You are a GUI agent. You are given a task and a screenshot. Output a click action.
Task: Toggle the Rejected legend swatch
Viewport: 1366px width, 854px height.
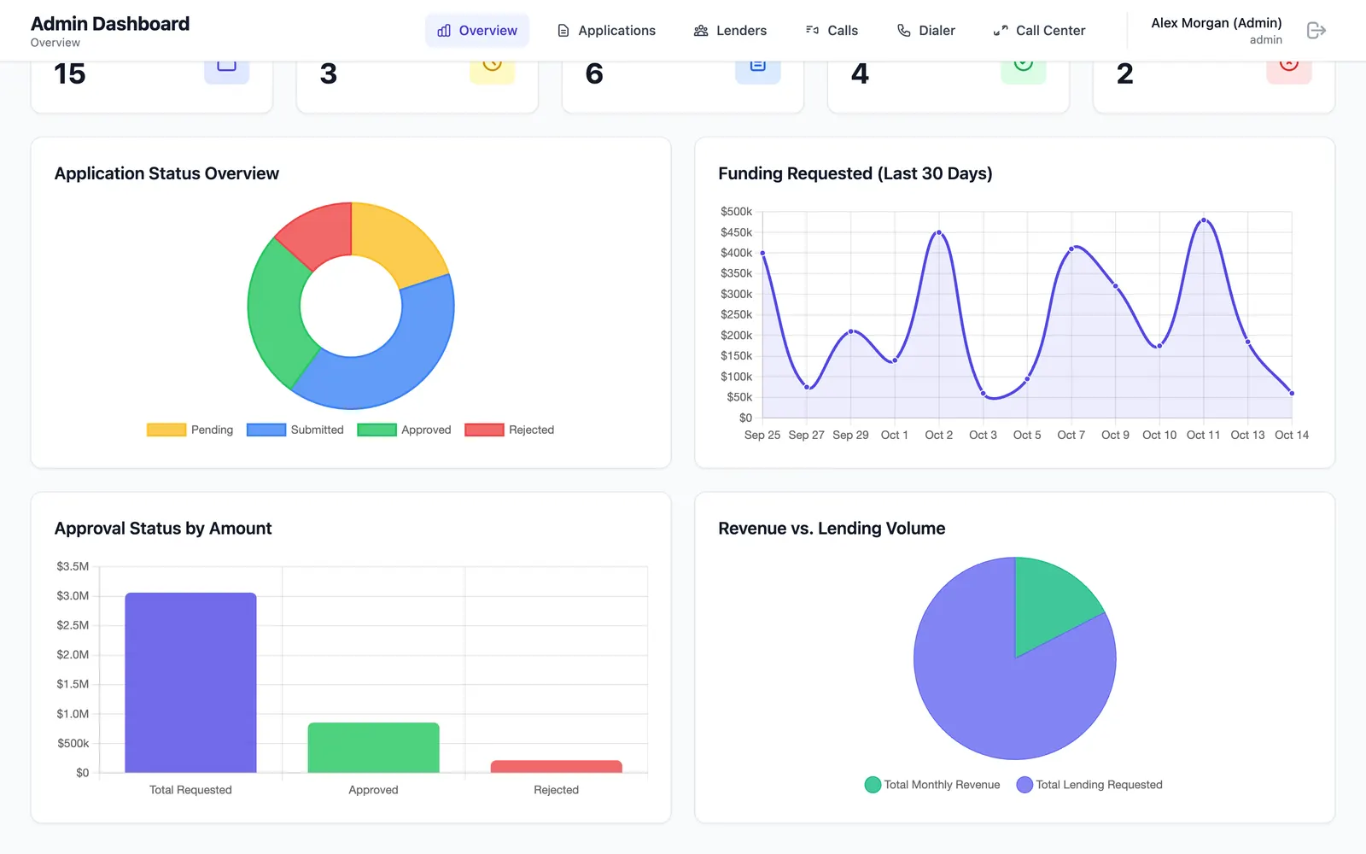point(484,430)
